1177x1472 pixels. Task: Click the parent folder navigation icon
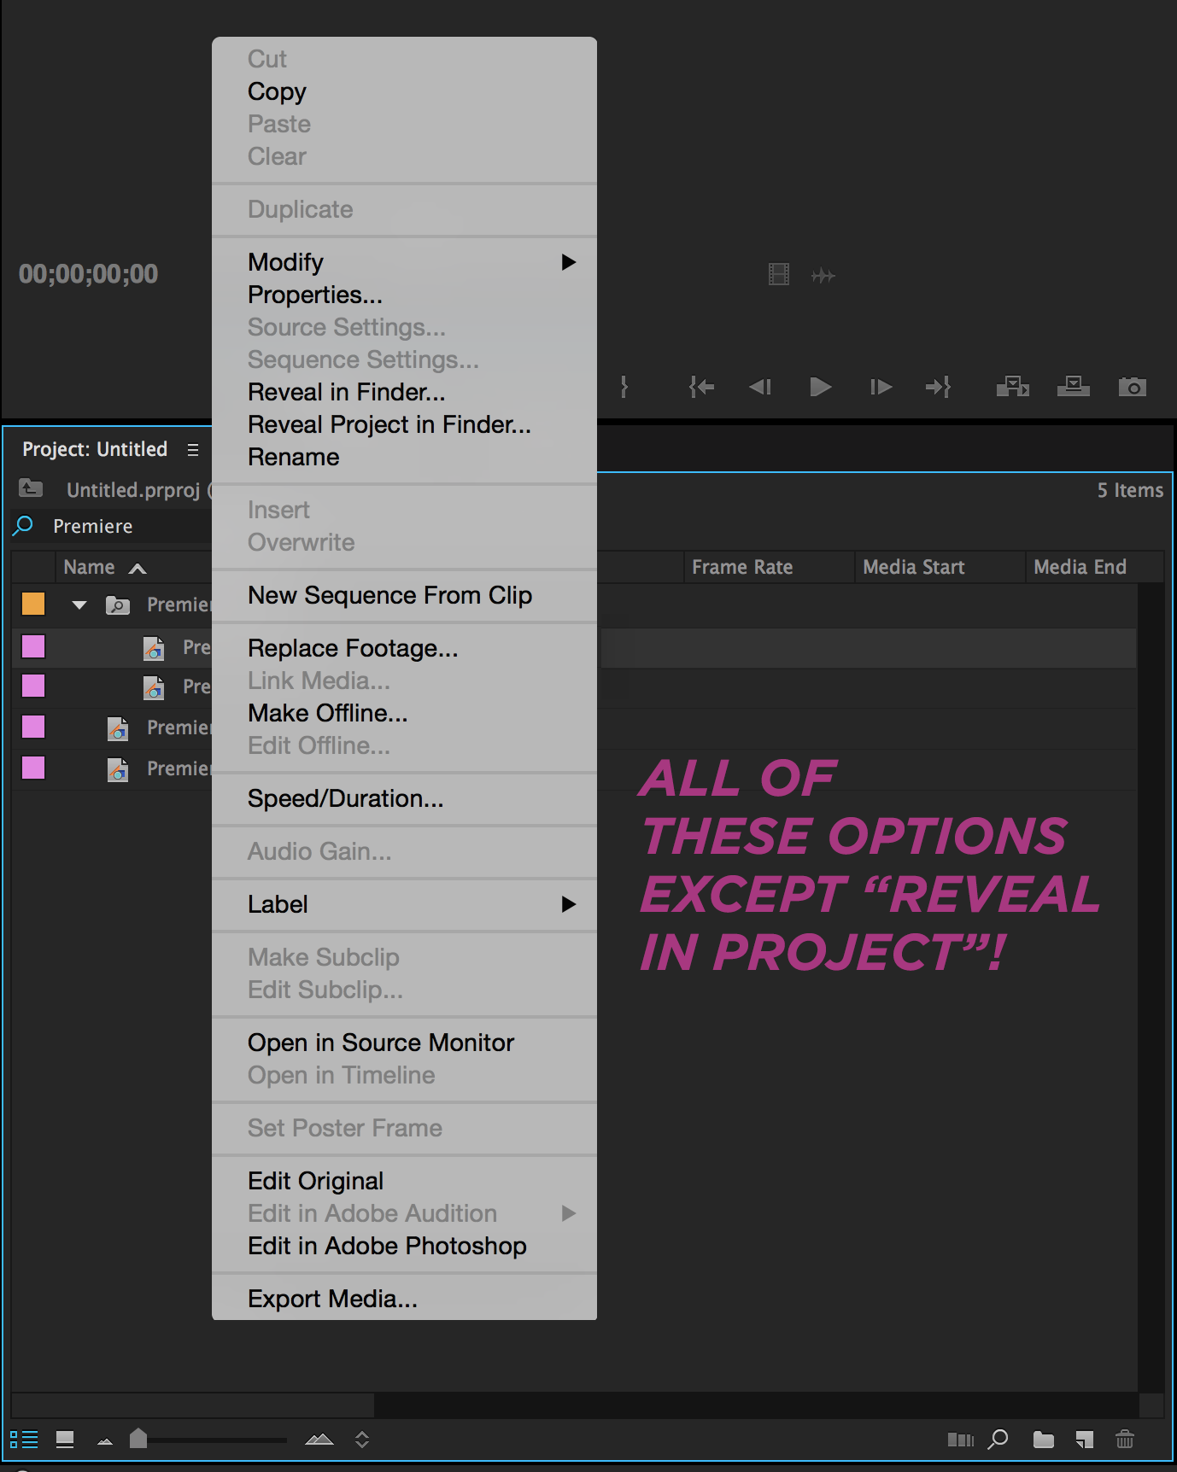click(31, 488)
